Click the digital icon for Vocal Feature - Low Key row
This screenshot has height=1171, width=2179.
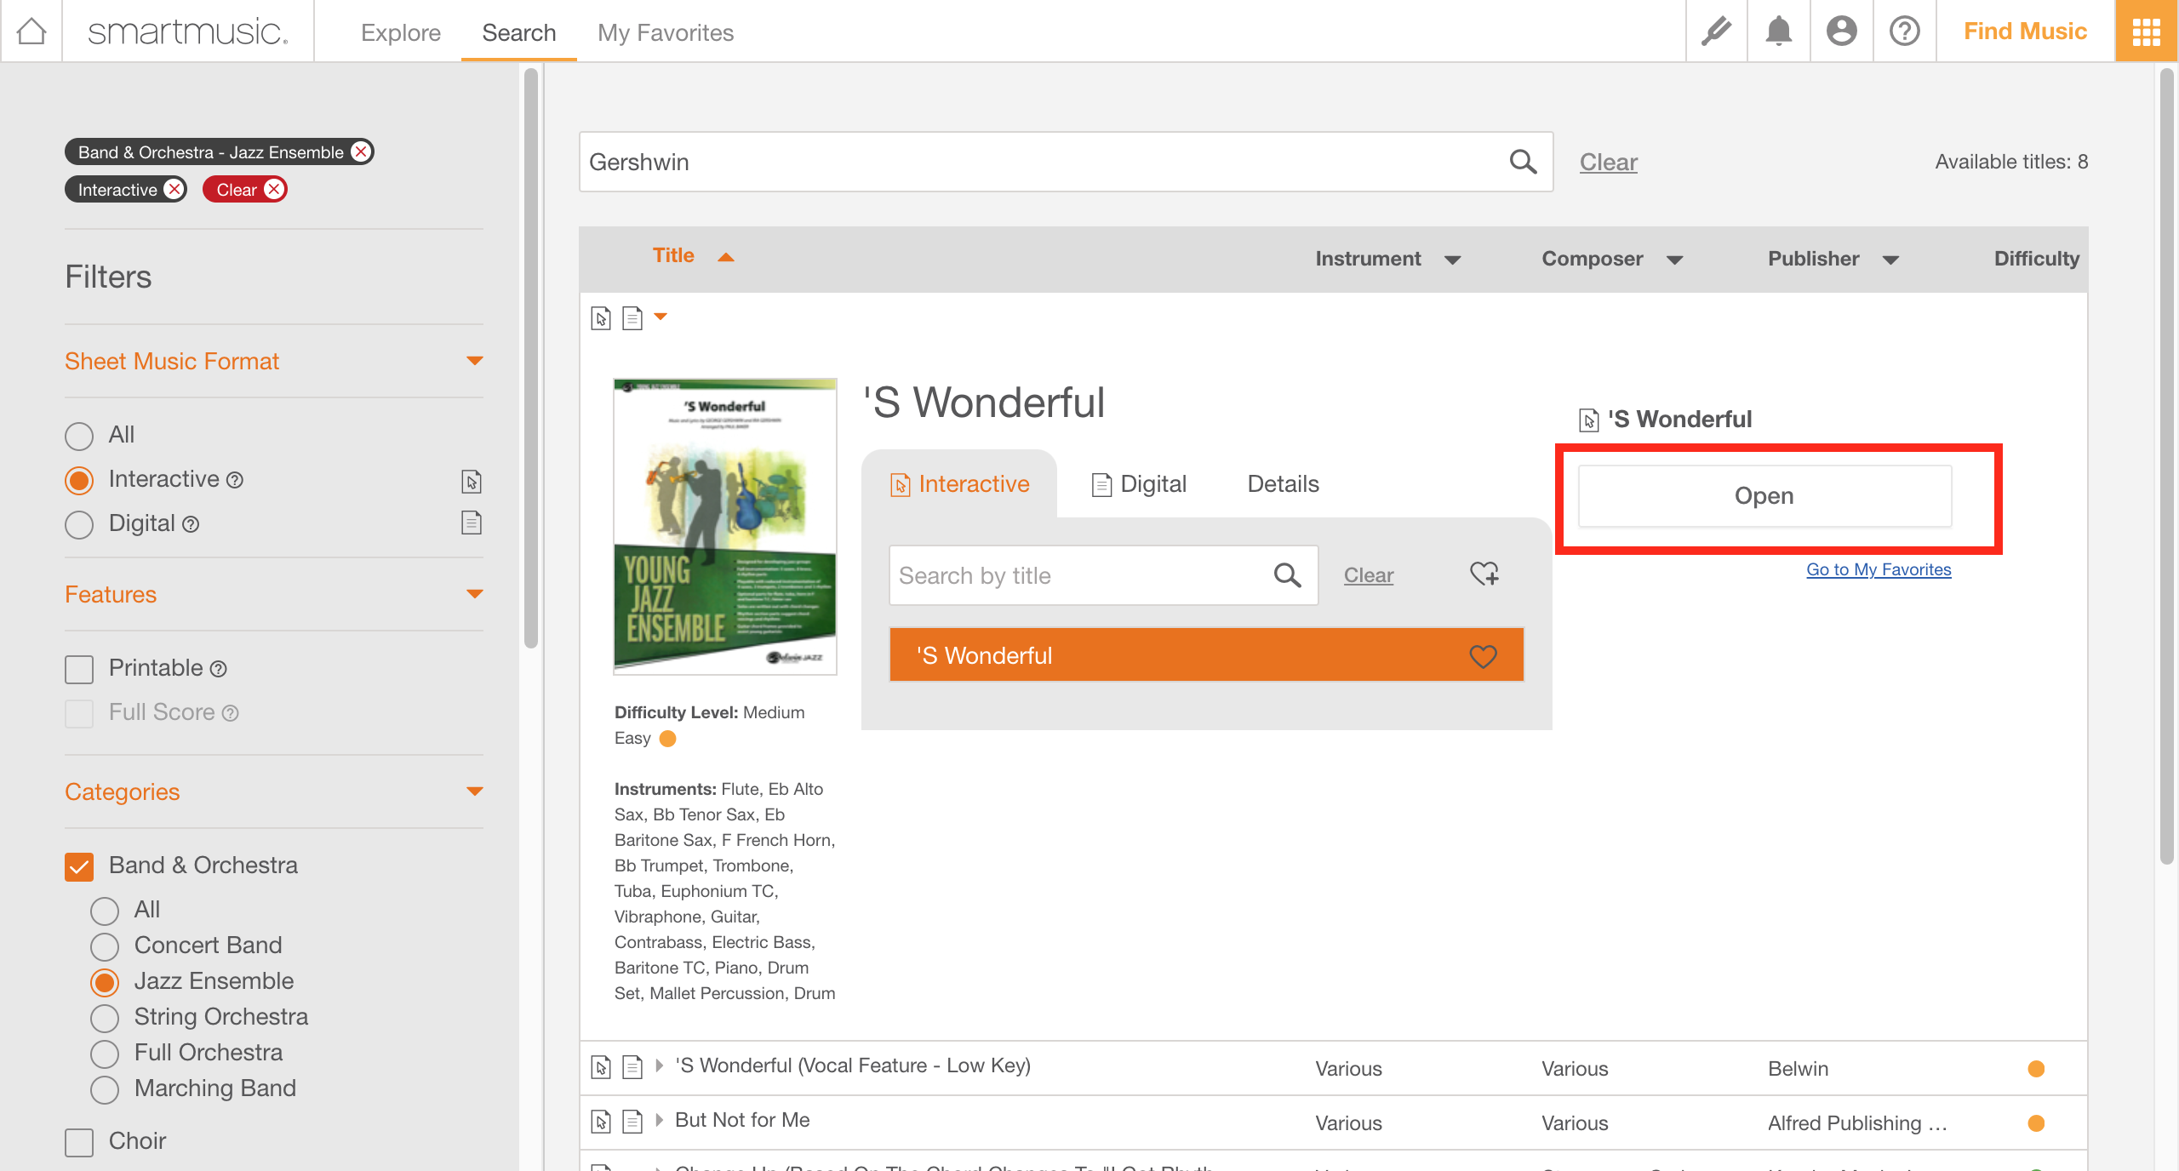click(632, 1067)
